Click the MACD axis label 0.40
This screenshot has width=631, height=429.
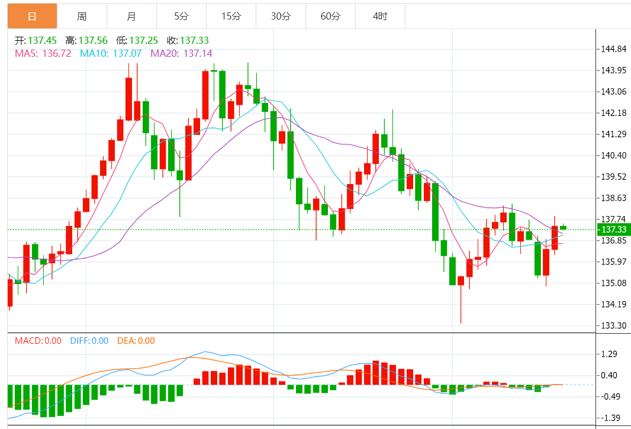[x=609, y=376]
